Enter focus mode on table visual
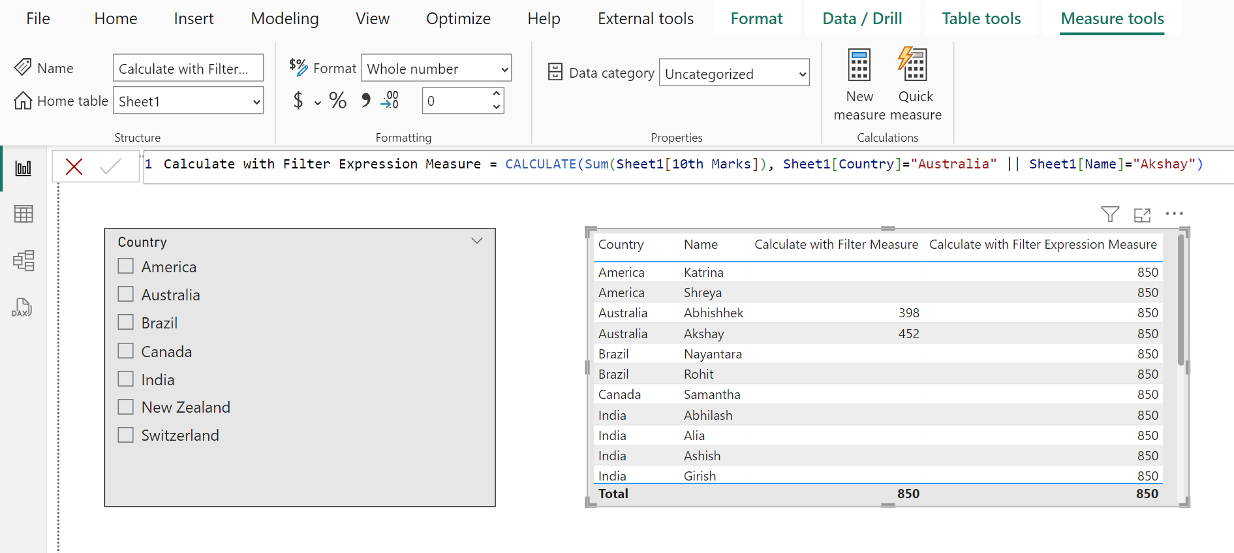This screenshot has height=553, width=1234. tap(1142, 215)
